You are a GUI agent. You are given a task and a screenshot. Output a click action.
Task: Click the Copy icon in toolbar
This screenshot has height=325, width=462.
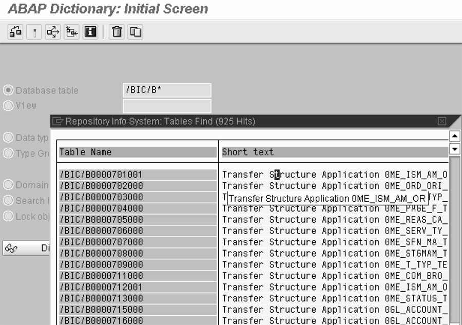(136, 31)
